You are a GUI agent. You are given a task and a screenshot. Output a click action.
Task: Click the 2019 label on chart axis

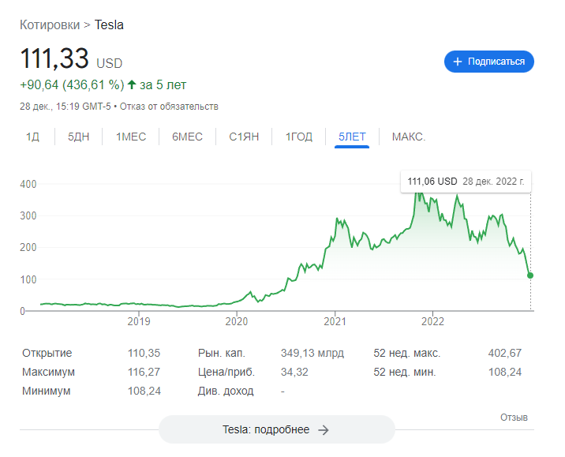(x=139, y=321)
